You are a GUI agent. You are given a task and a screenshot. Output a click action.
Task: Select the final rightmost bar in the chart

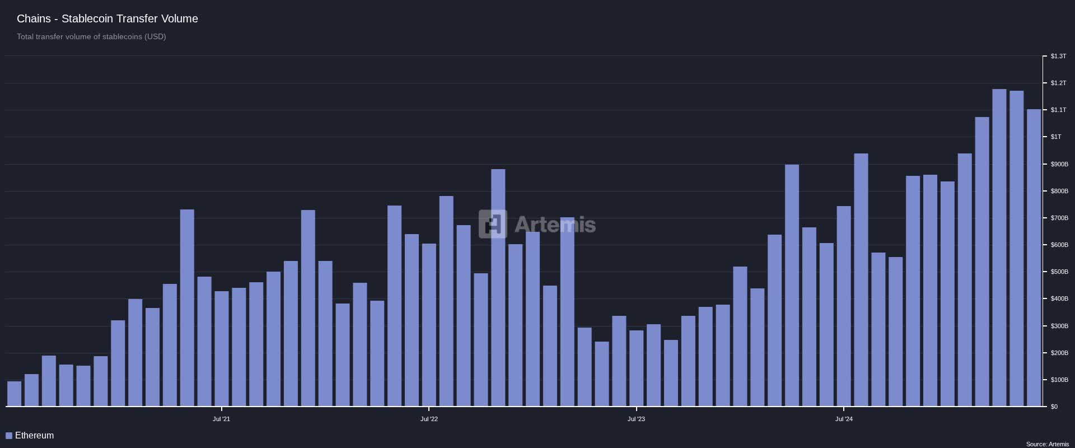pos(1034,258)
